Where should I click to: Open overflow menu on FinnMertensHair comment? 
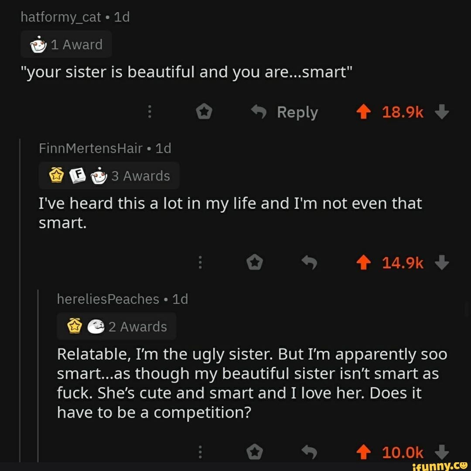pyautogui.click(x=200, y=263)
